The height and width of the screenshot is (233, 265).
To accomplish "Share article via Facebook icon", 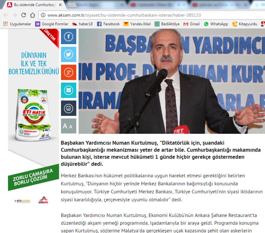I will (69, 37).
